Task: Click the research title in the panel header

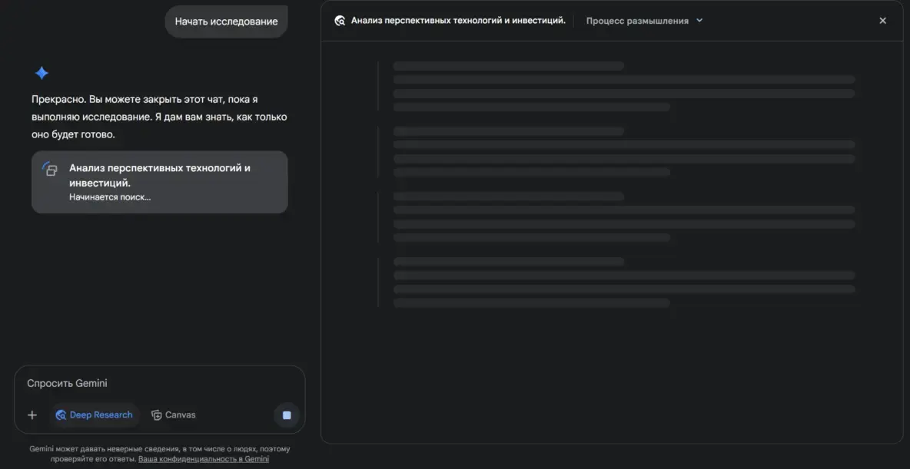Action: click(x=458, y=21)
